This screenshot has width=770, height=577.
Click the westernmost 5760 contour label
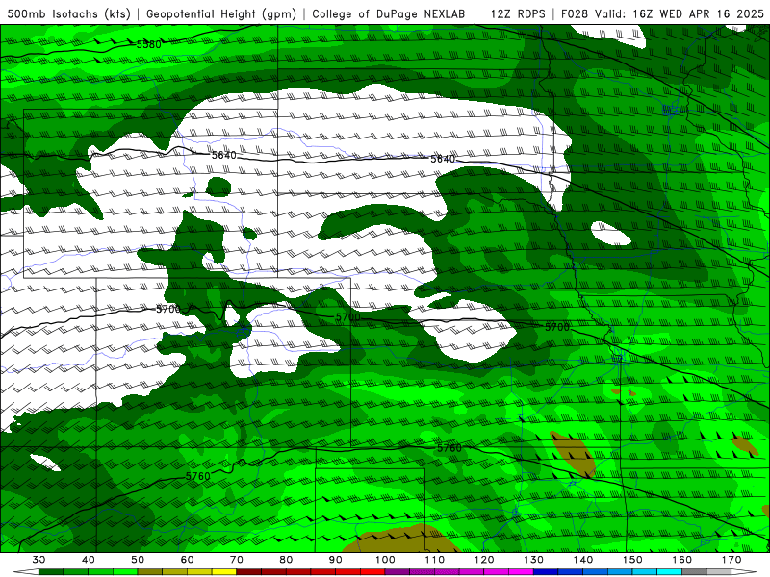point(198,476)
